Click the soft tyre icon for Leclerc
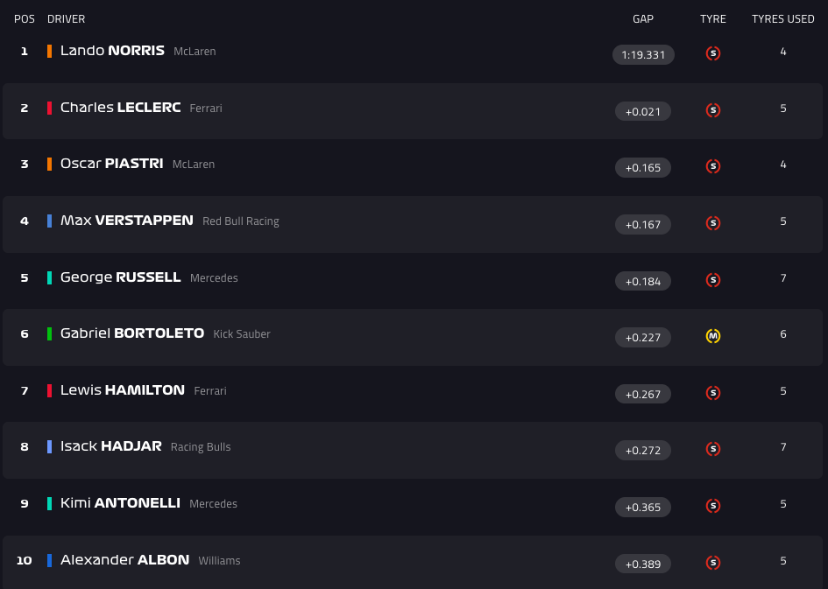The width and height of the screenshot is (828, 589). [713, 110]
